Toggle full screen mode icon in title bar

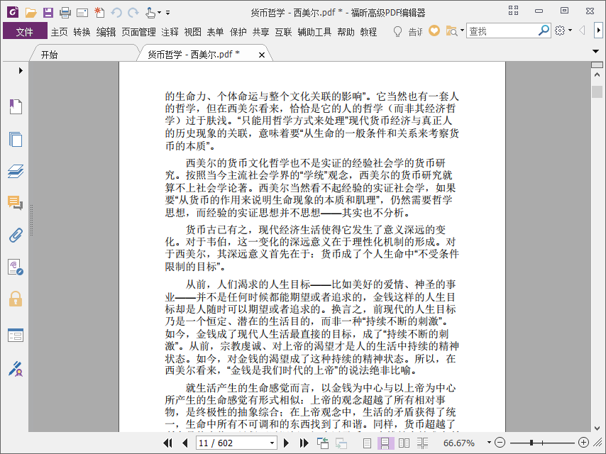(513, 11)
